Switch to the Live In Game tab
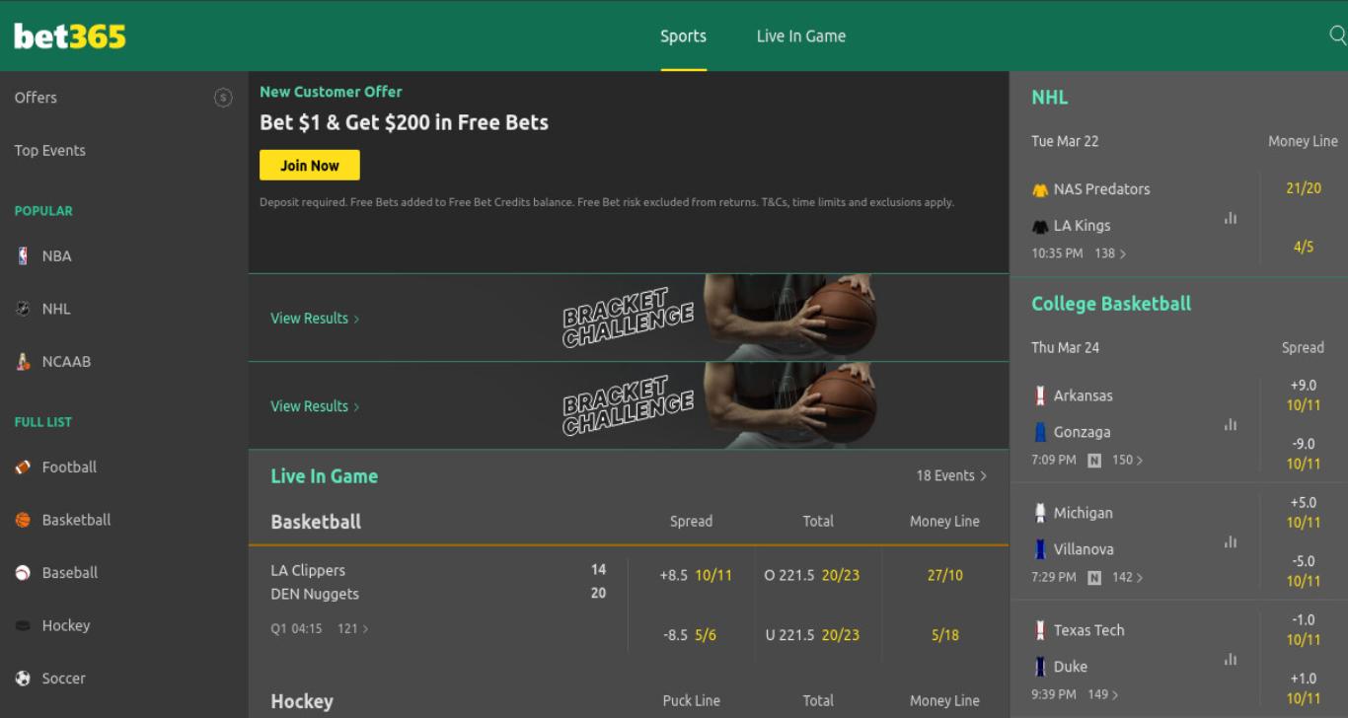This screenshot has height=718, width=1348. (801, 36)
